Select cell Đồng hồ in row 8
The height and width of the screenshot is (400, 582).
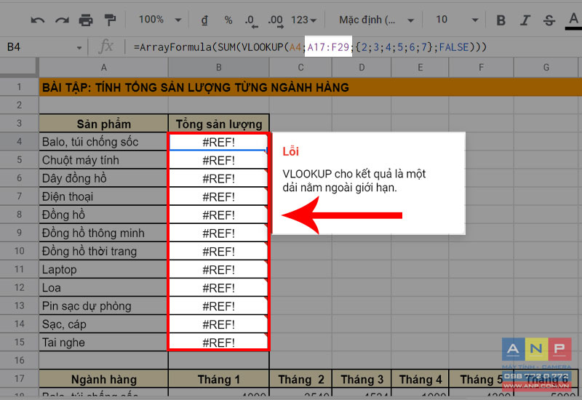pyautogui.click(x=103, y=215)
